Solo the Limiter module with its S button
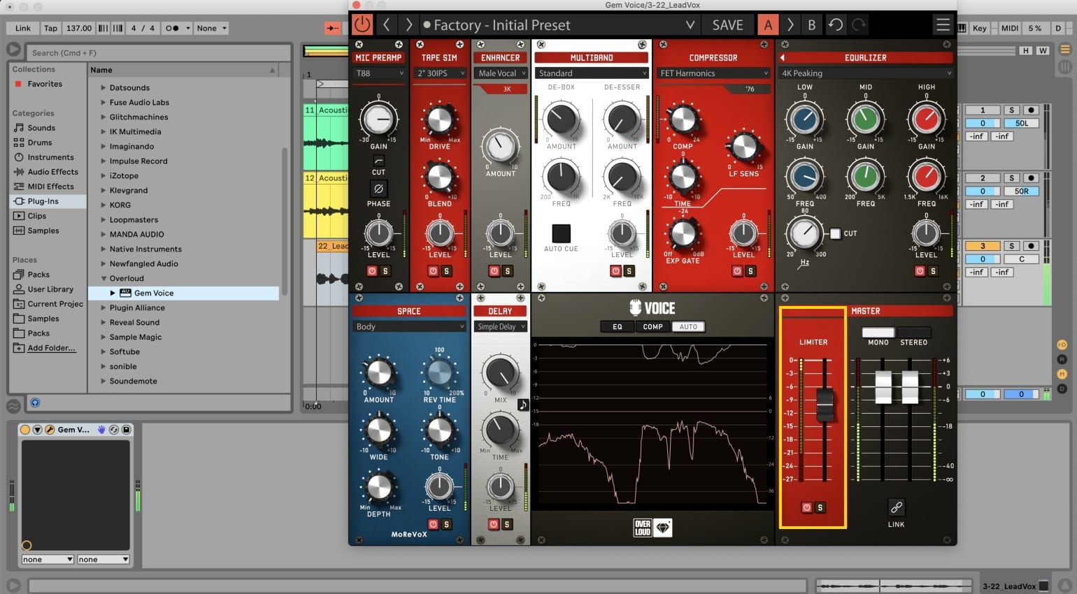 pos(820,508)
